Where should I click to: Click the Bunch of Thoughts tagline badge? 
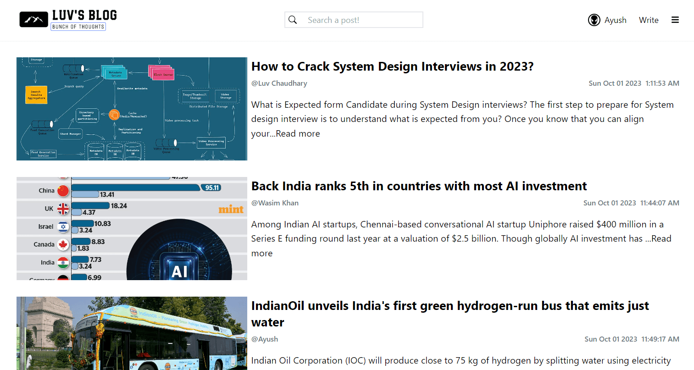(78, 27)
